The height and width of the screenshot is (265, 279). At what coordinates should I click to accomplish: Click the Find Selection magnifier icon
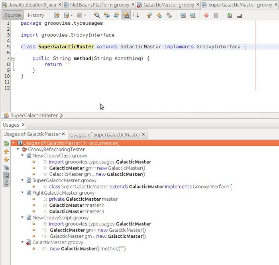[97, 16]
